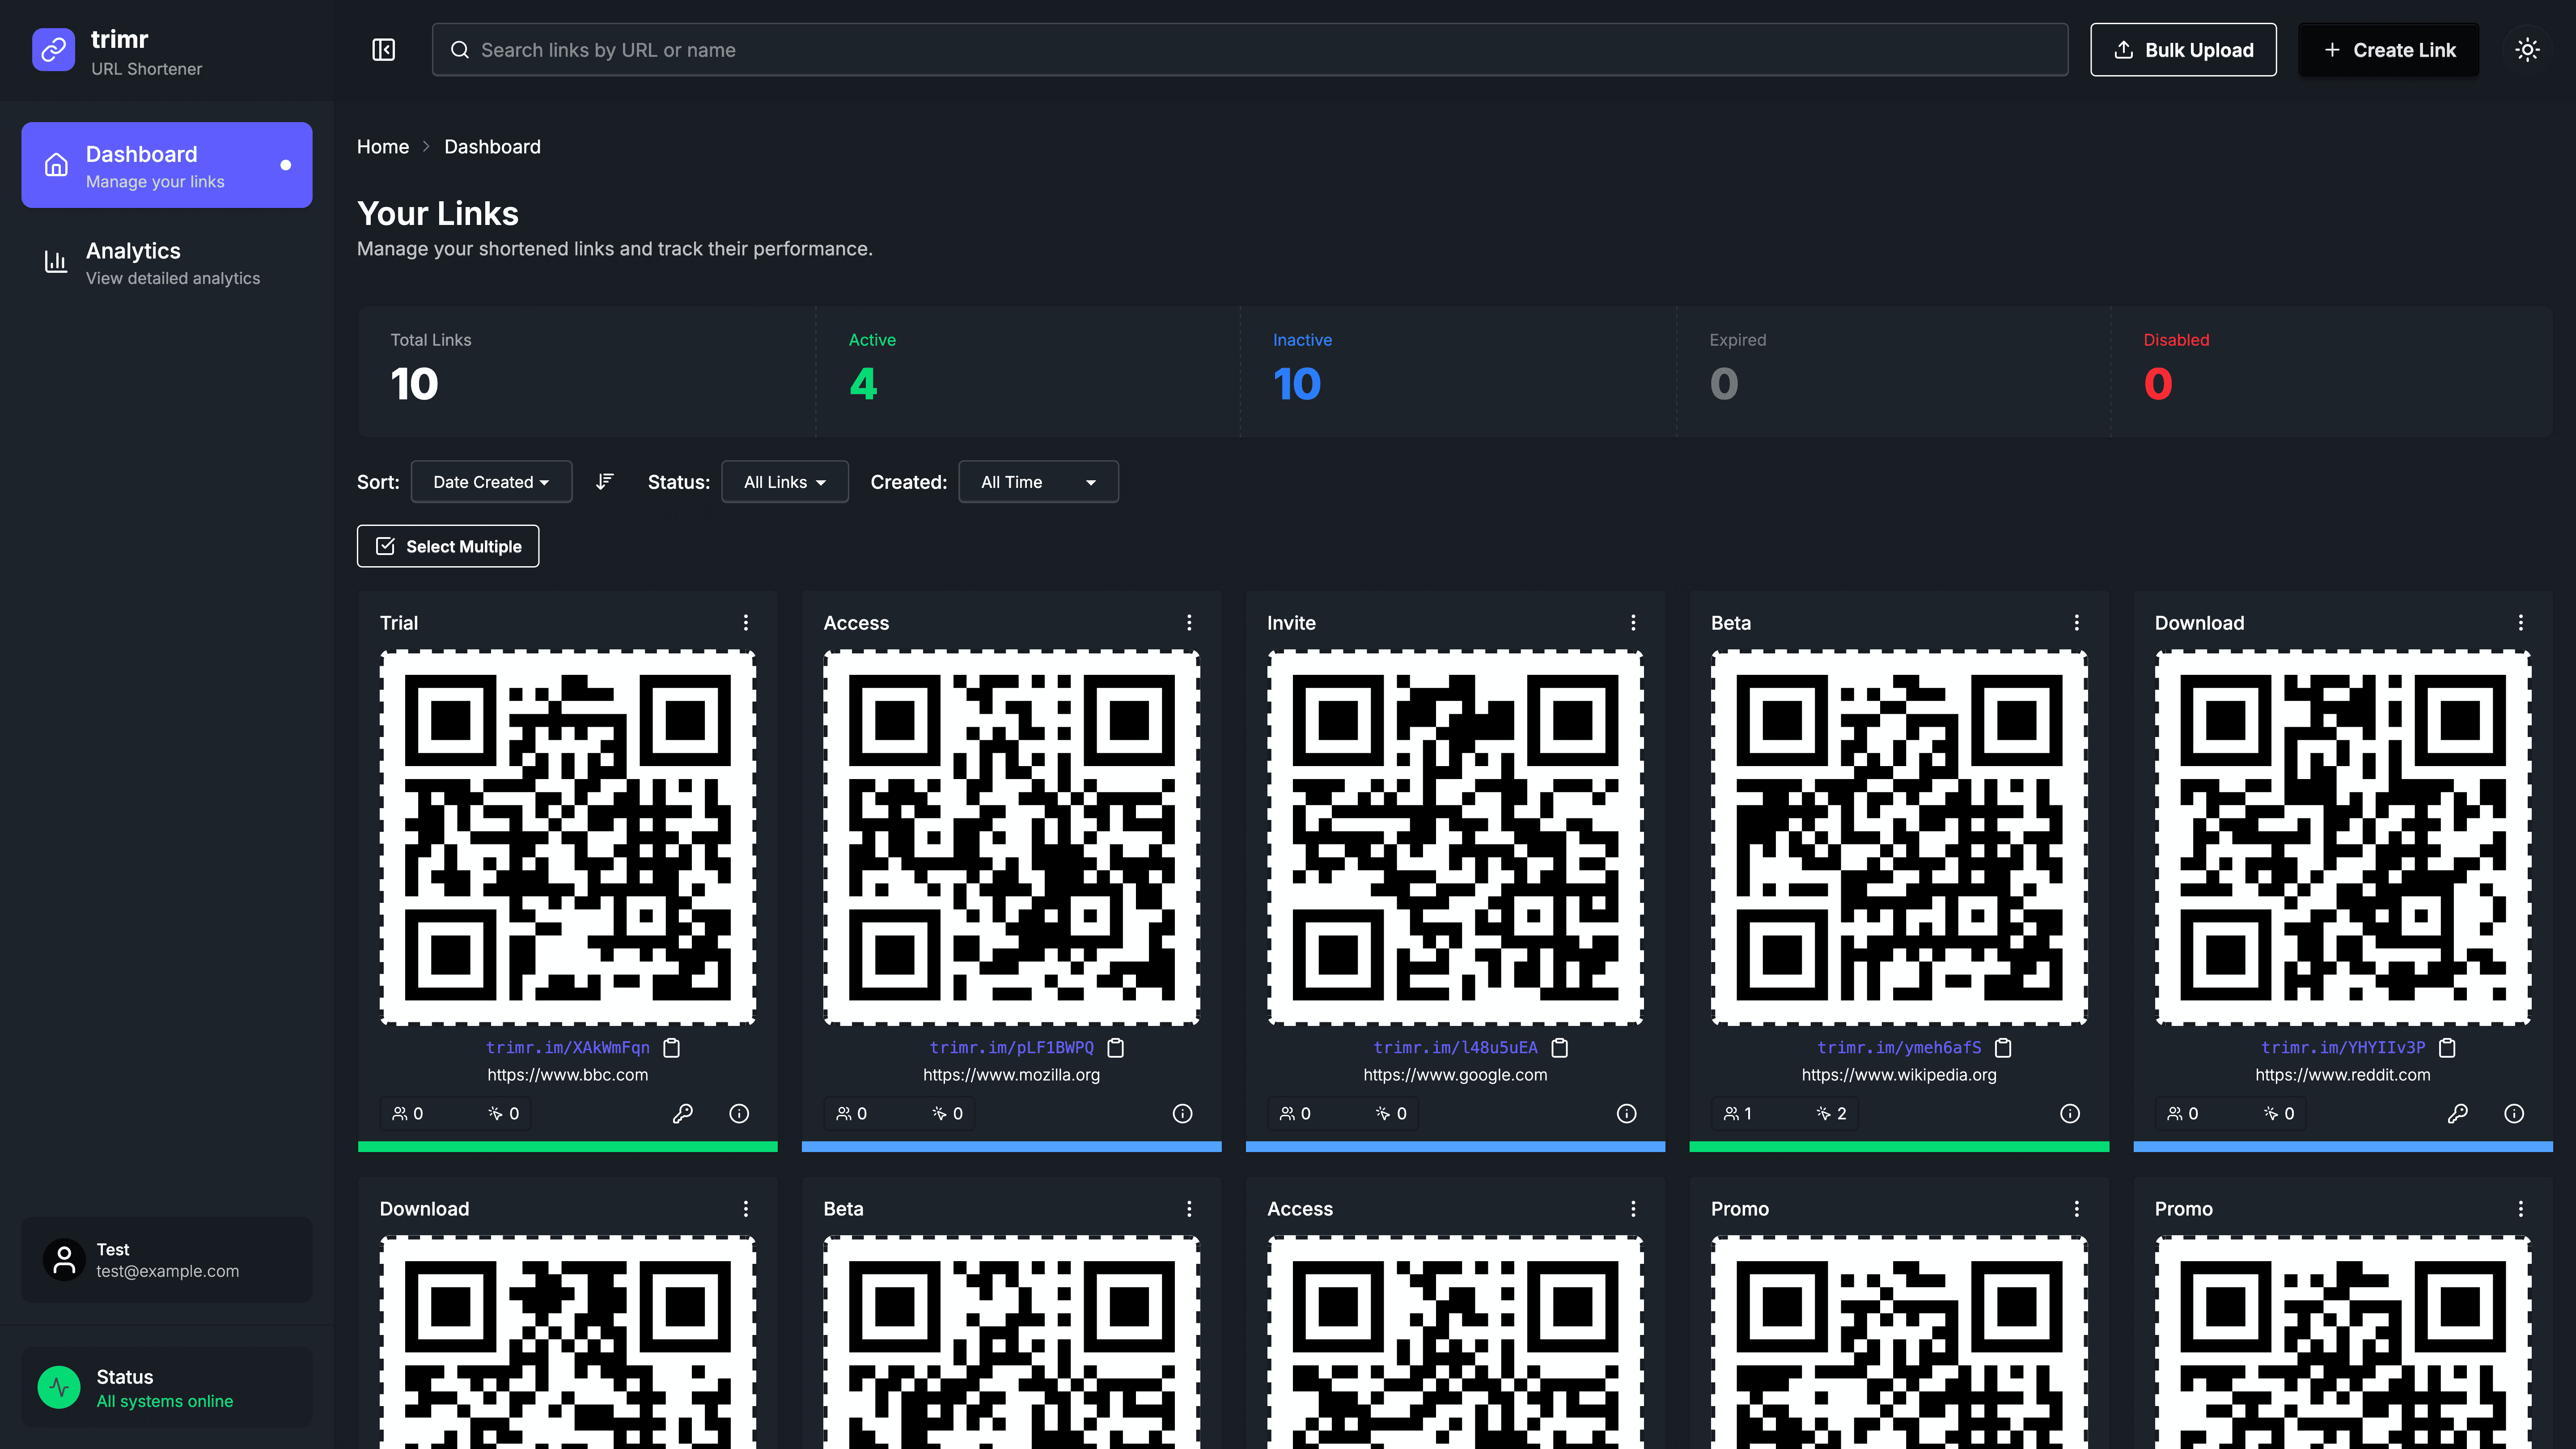
Task: Open the All Time created dropdown
Action: 1038,482
